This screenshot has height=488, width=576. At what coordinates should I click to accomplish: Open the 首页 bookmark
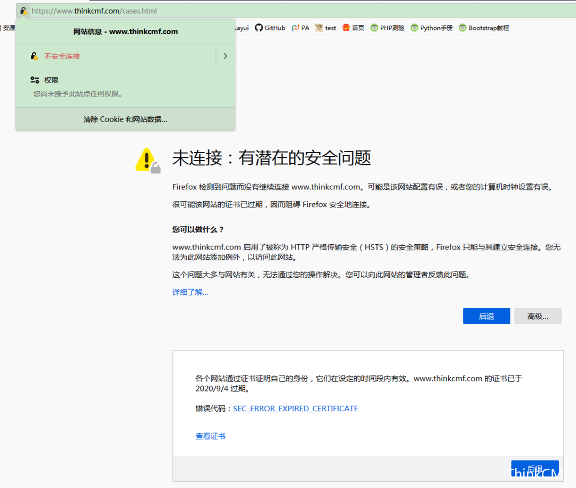pyautogui.click(x=353, y=28)
